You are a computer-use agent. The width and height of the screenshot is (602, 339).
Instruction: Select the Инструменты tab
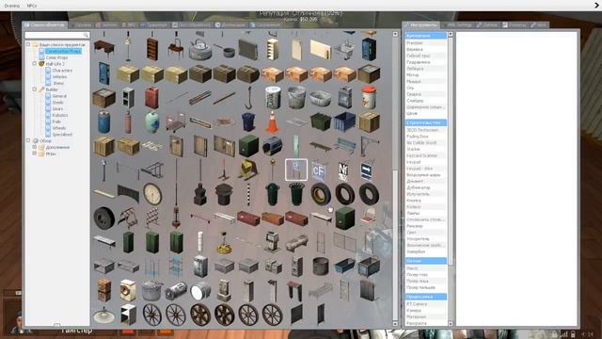pyautogui.click(x=421, y=25)
